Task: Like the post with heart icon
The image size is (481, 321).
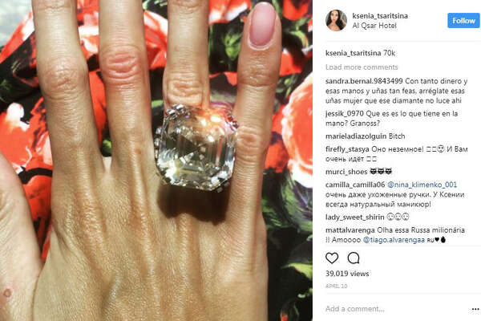Action: tap(332, 258)
